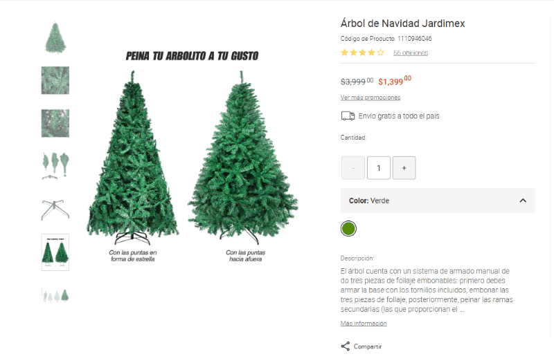Click the quantity input field
The width and height of the screenshot is (554, 363).
pos(378,168)
